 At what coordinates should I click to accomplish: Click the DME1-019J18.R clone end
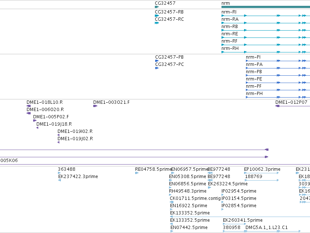tap(38, 128)
